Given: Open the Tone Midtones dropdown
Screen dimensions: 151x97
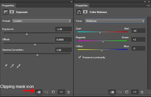Looking at the screenshot, I should click(115, 21).
